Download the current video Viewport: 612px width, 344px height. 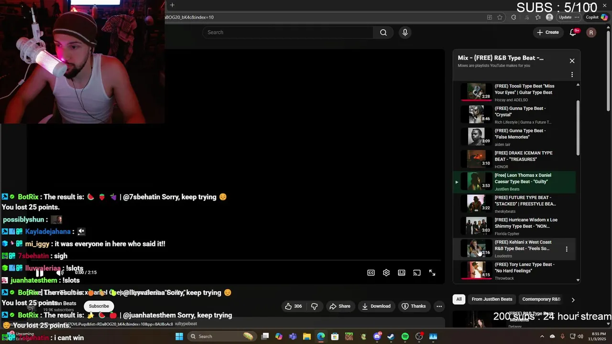[x=376, y=306]
